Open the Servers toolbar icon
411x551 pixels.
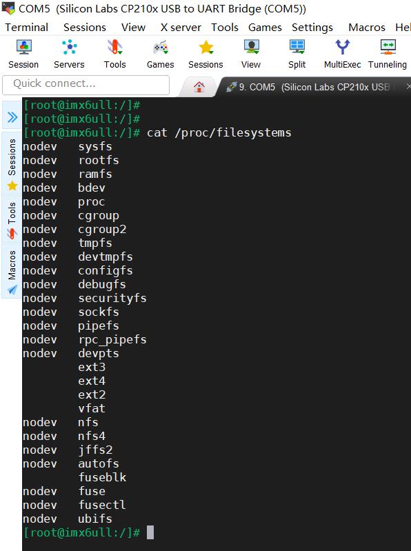point(69,54)
